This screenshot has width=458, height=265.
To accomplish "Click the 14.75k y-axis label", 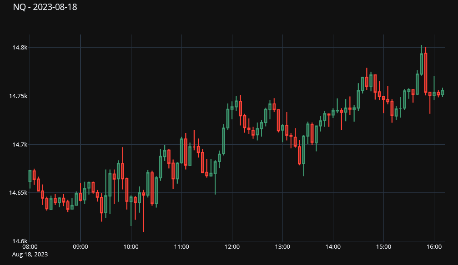I will pyautogui.click(x=18, y=96).
